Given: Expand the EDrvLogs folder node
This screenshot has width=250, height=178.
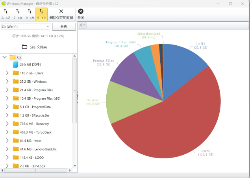Looking at the screenshot, I should 7,166.
